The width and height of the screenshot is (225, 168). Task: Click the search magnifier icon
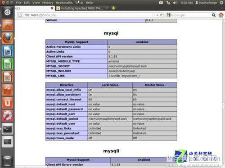click(x=213, y=15)
